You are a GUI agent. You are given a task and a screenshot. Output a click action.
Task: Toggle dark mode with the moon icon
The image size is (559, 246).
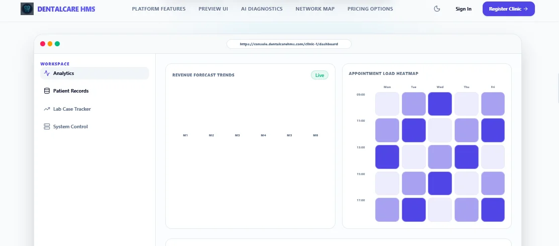(437, 9)
